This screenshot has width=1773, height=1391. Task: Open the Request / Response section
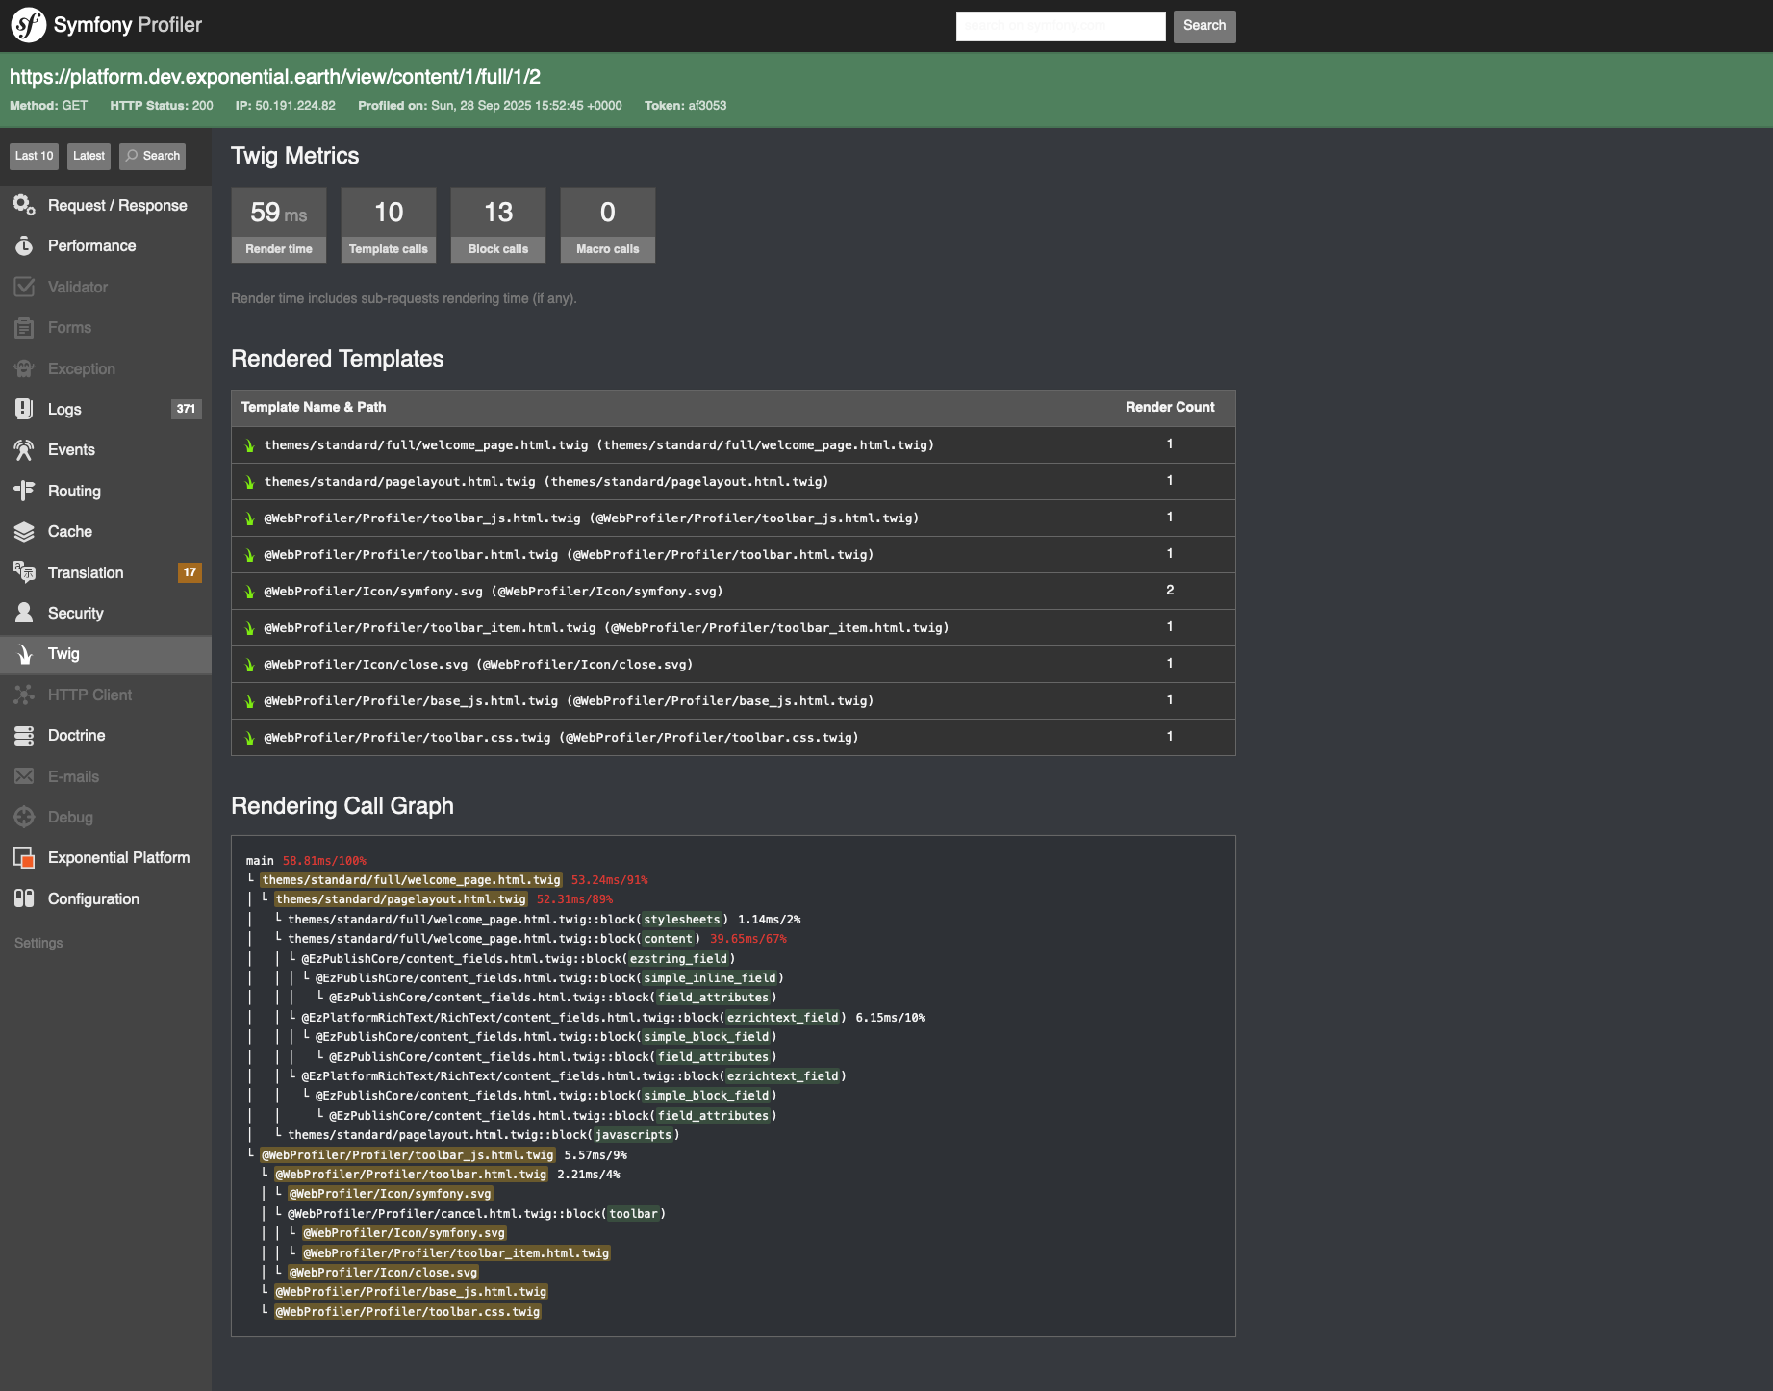tap(116, 205)
